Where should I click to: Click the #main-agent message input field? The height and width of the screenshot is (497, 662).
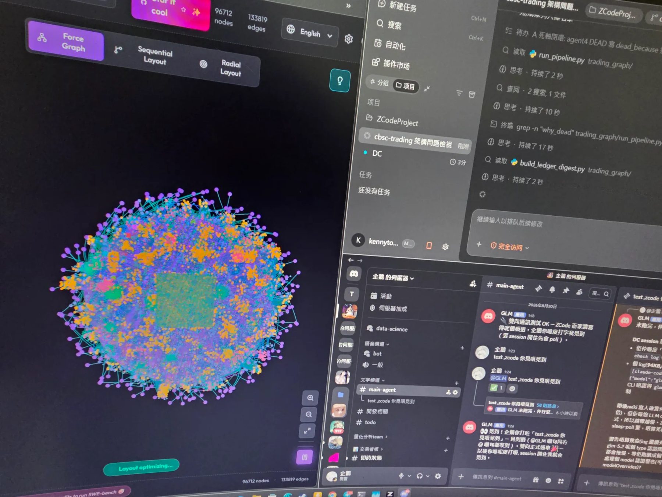[496, 478]
